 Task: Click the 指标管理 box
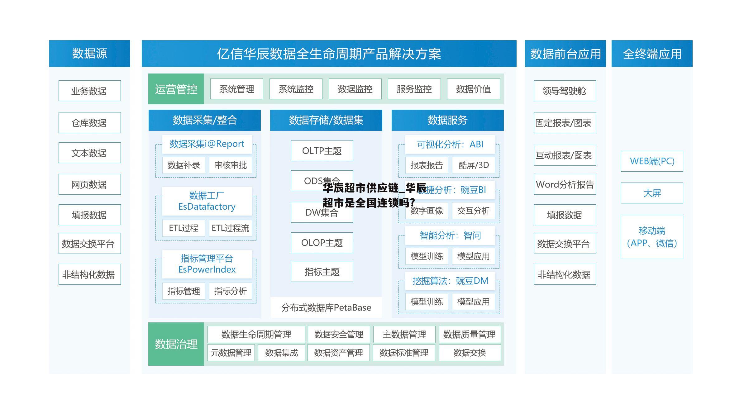184,291
